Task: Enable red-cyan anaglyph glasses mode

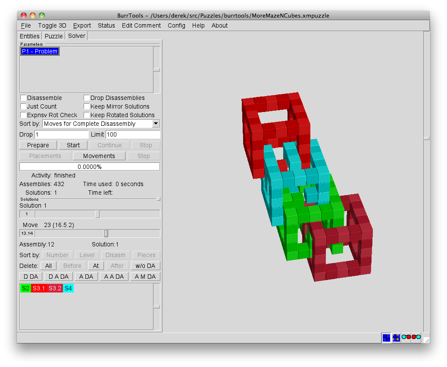Action: pos(416,337)
